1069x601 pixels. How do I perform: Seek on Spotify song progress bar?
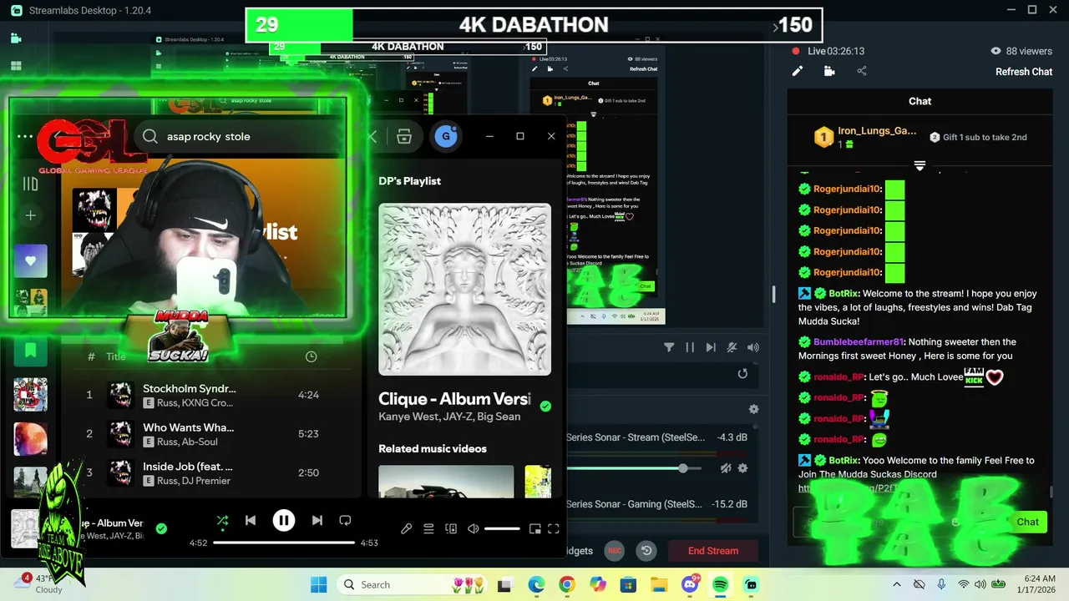[x=284, y=543]
